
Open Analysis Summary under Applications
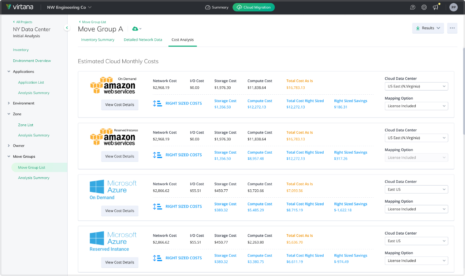(34, 93)
